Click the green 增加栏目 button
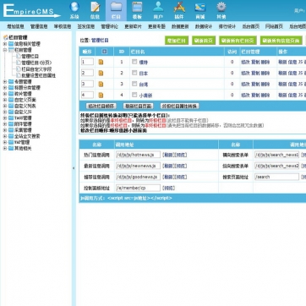The height and width of the screenshot is (306, 306). (177, 41)
